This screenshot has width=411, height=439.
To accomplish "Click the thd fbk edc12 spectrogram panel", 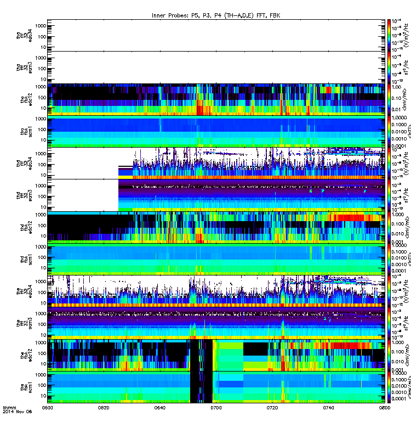I will tap(216, 227).
